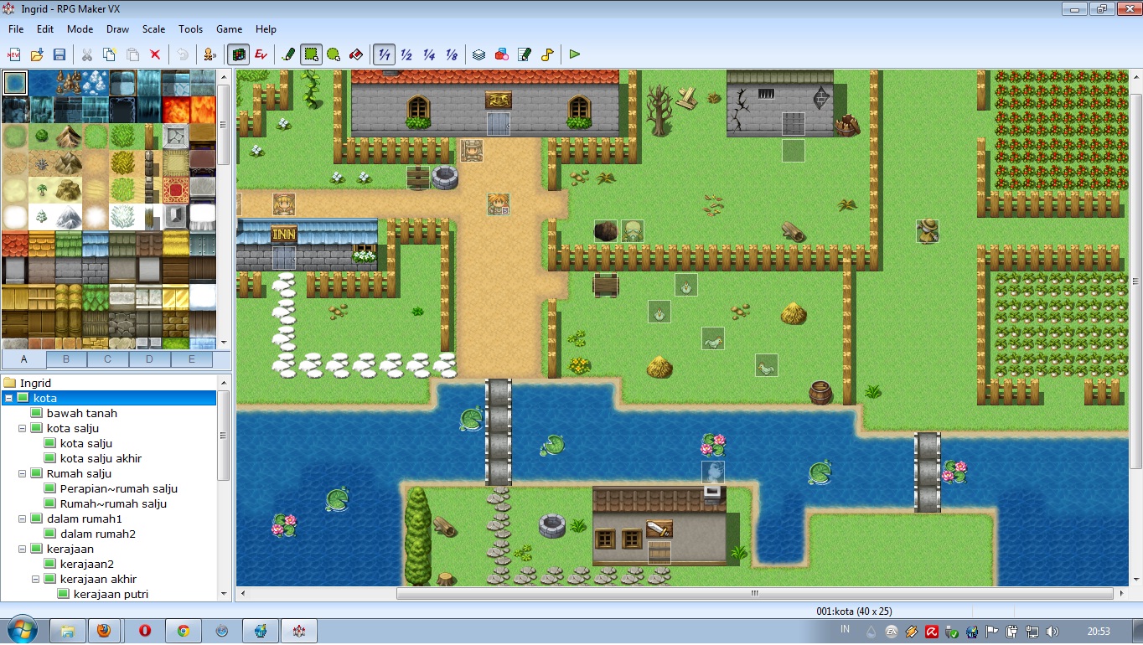This screenshot has width=1143, height=645.
Task: Collapse the kerajaan node
Action: pos(23,549)
